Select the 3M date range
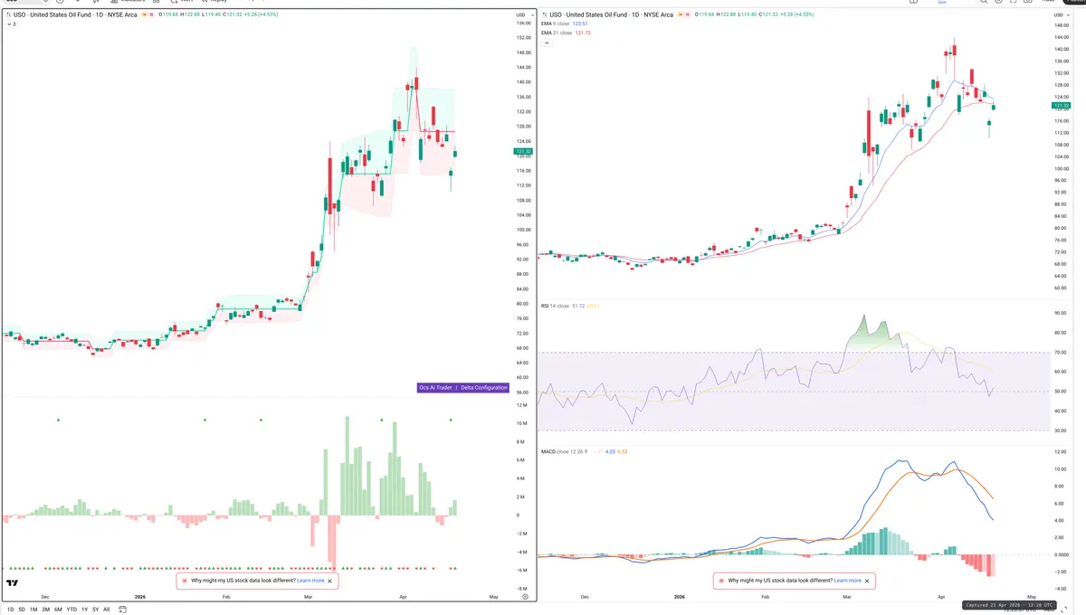Screen dimensions: 1086x615 pyautogui.click(x=45, y=610)
